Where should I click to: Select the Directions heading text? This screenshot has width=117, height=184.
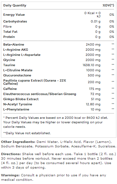[11, 154]
